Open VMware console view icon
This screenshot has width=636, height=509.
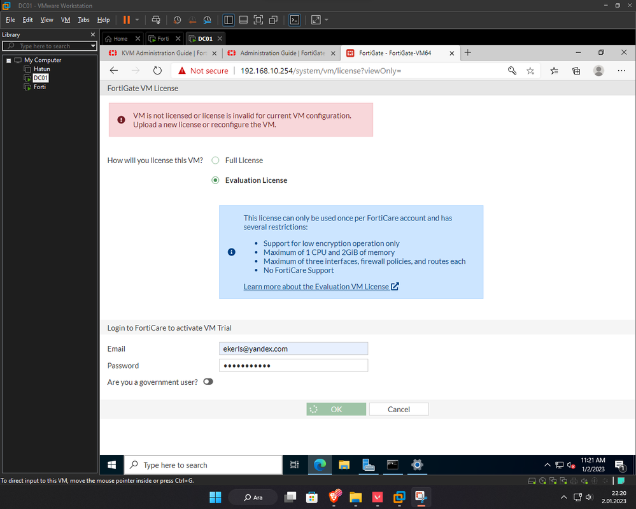coord(294,20)
